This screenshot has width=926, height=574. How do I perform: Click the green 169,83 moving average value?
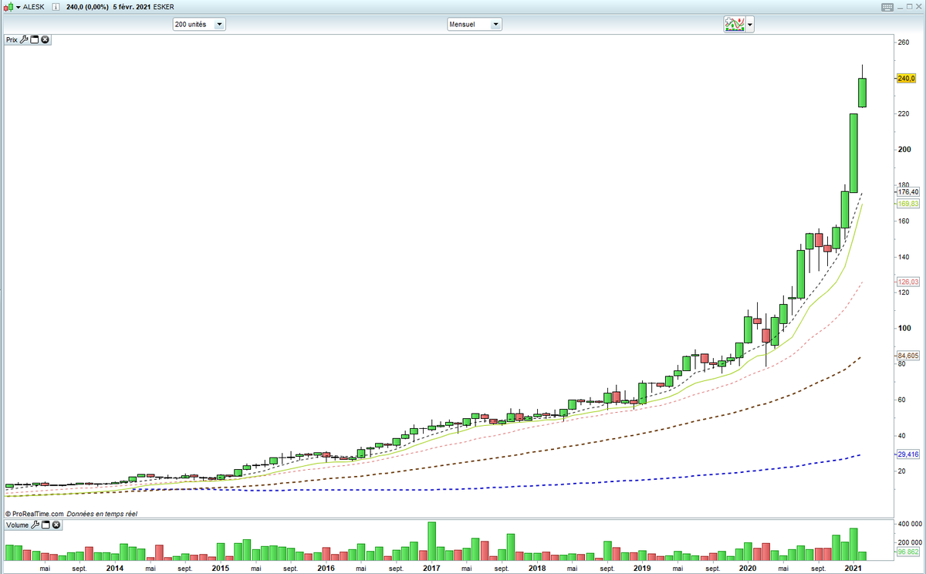coord(908,204)
